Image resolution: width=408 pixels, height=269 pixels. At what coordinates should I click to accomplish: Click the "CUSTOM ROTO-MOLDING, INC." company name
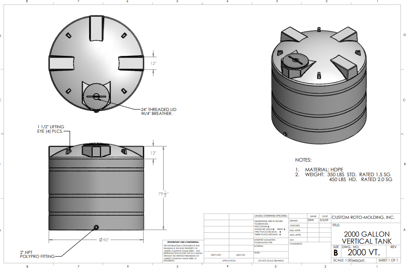[x=363, y=218]
